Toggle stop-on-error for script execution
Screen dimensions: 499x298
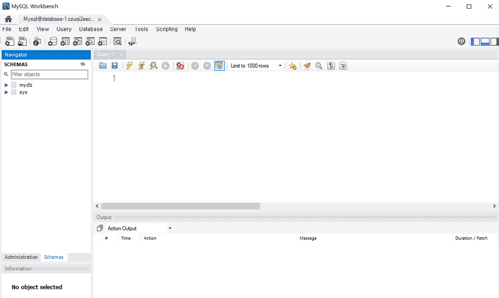tap(180, 66)
